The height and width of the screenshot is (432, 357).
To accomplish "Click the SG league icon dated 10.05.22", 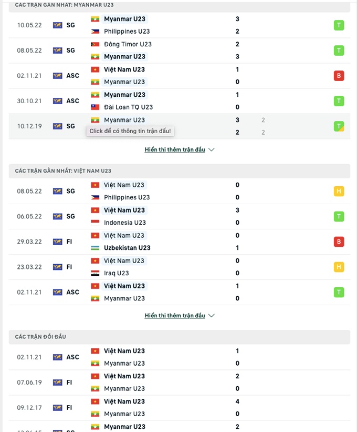I will tap(58, 25).
